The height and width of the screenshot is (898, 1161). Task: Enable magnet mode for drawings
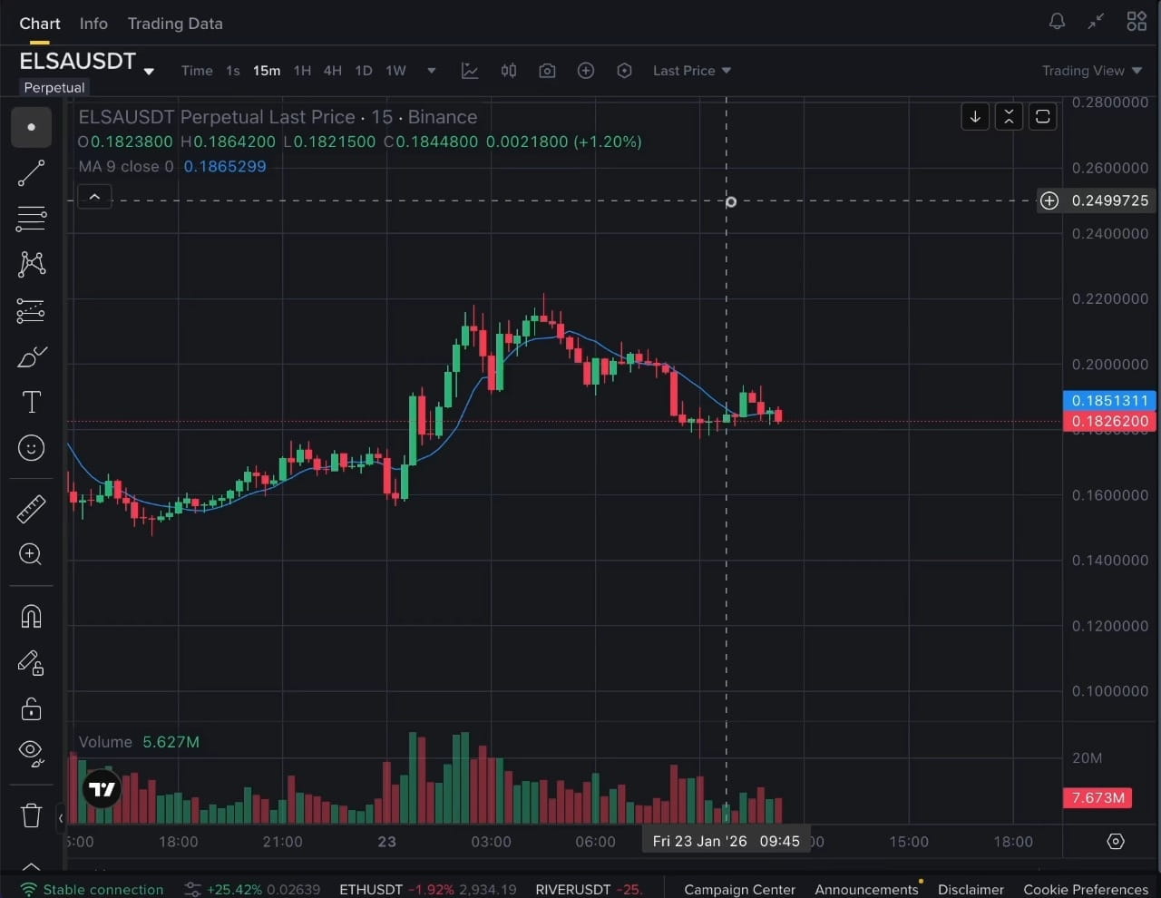31,617
